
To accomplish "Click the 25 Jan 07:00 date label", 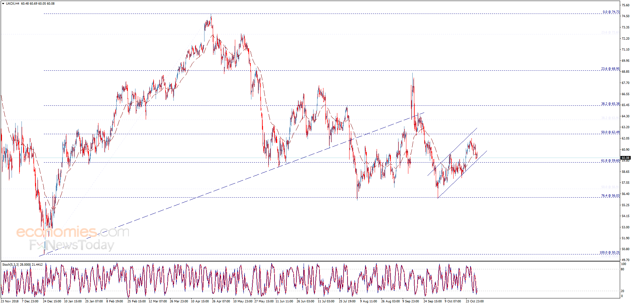I will pos(94,301).
